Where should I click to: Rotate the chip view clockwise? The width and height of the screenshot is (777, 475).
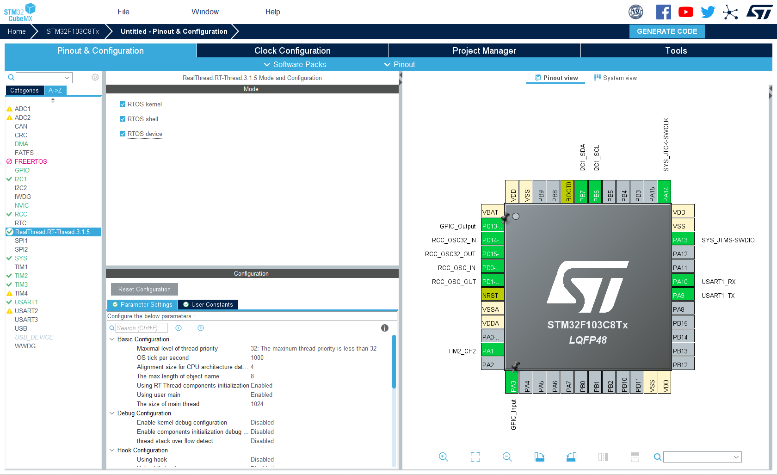(539, 457)
